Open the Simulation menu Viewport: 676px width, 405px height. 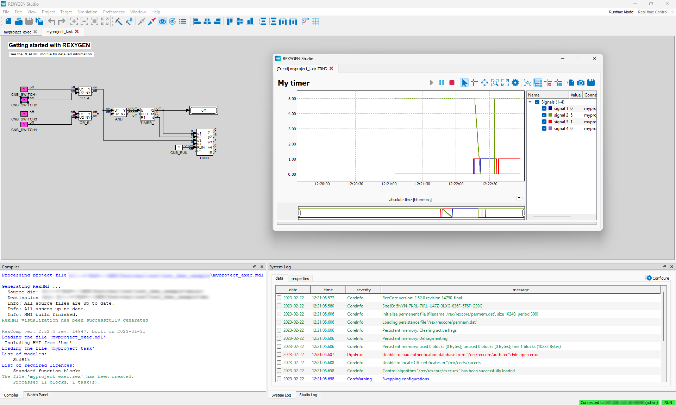[x=87, y=12]
